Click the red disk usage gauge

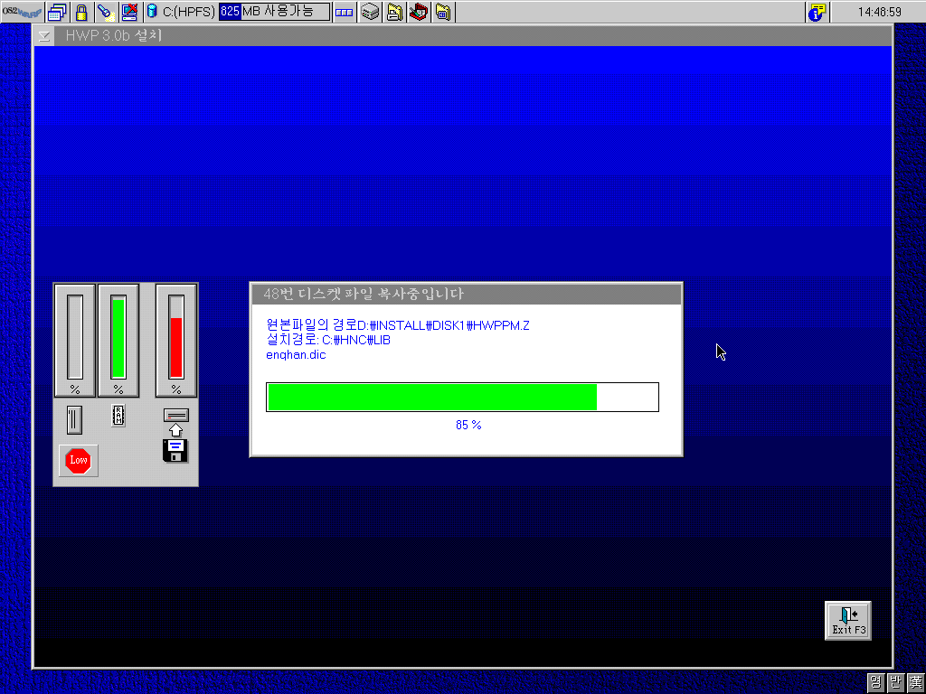tap(176, 340)
